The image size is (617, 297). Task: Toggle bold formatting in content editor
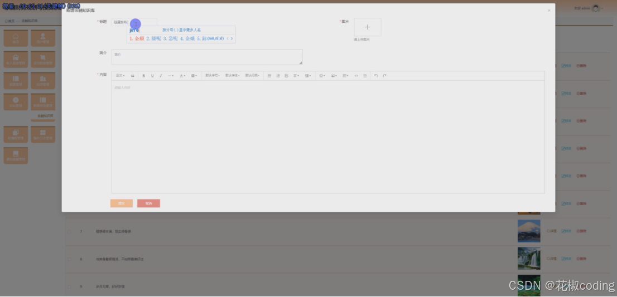pos(143,76)
